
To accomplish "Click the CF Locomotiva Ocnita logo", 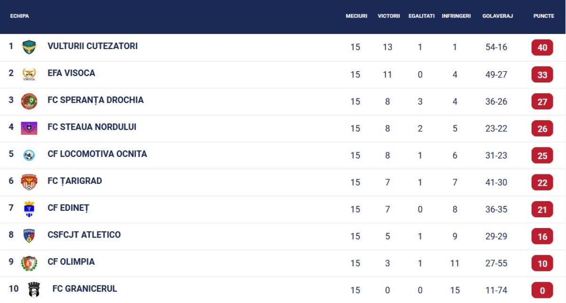I will pos(29,155).
